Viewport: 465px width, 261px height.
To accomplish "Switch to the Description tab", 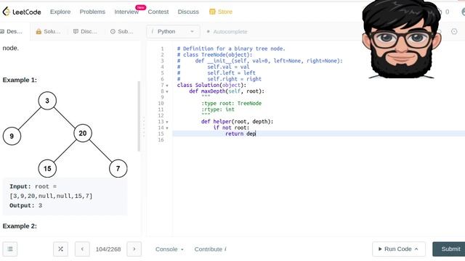I will click(12, 31).
